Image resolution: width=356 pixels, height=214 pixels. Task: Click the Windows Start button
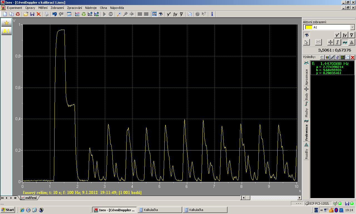[x=8, y=210]
